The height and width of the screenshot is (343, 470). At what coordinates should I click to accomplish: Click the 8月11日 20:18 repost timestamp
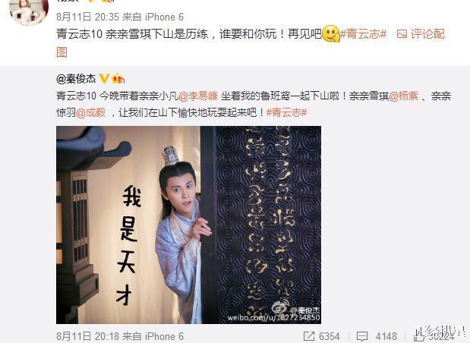point(88,336)
